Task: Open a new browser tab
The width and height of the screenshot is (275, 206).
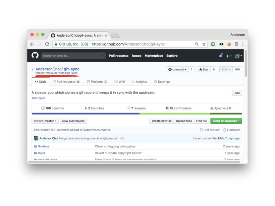Action: [115, 36]
